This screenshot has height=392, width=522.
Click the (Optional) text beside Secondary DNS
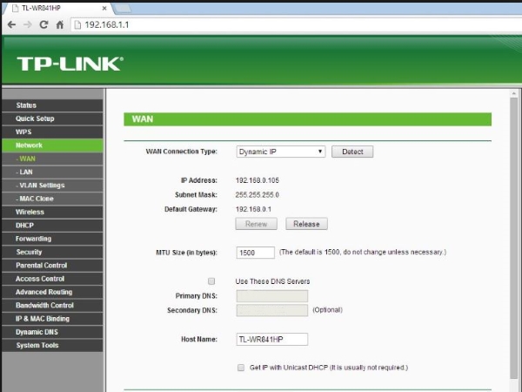click(x=327, y=310)
